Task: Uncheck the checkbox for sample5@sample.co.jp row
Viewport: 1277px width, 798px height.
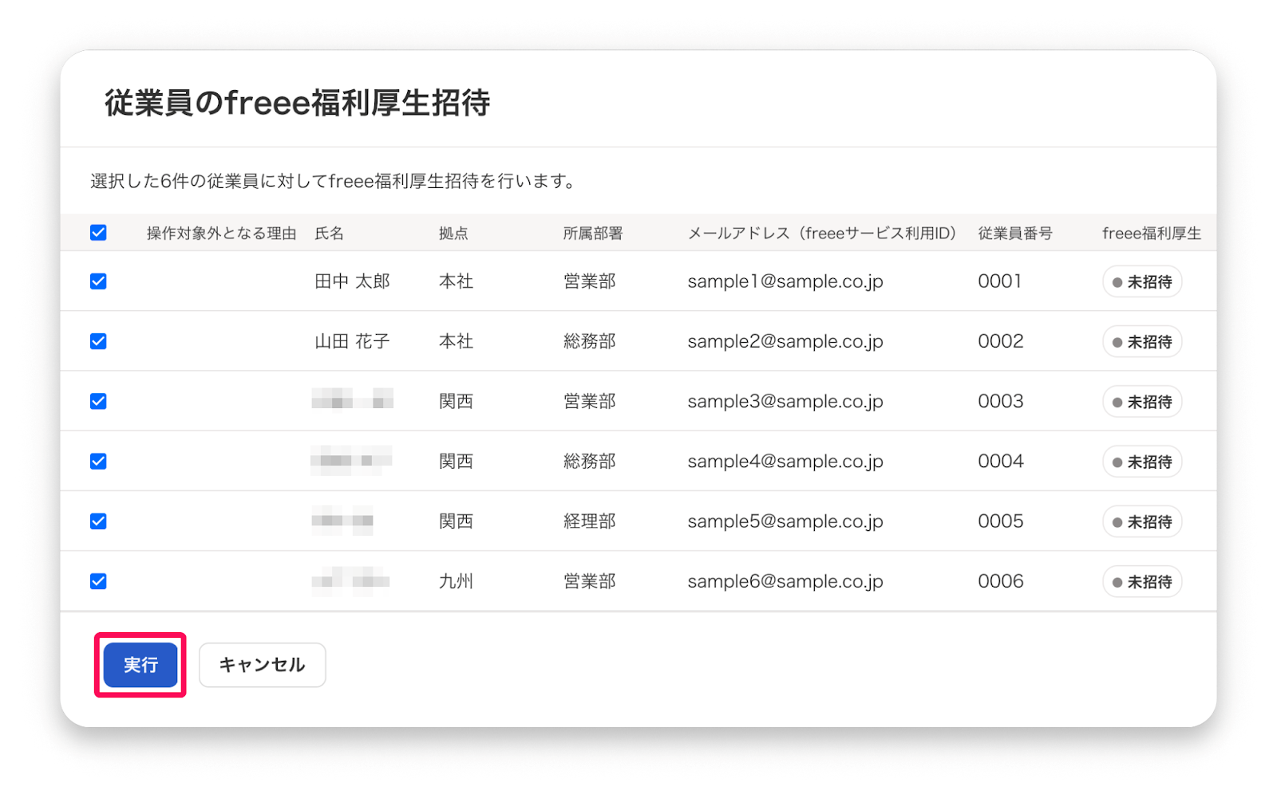Action: [98, 521]
